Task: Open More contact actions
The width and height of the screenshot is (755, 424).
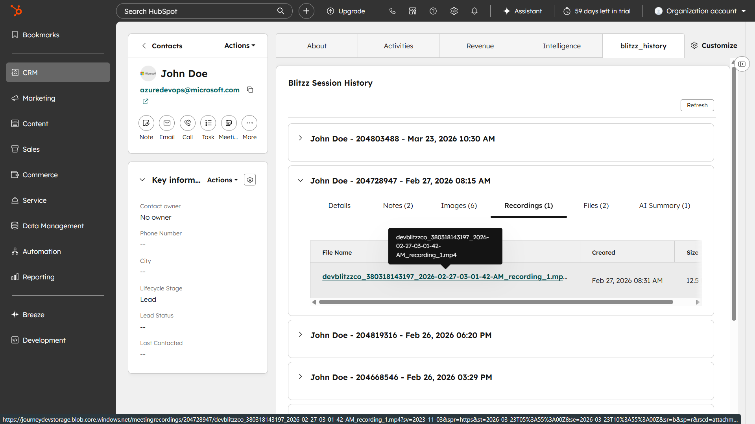Action: point(249,123)
